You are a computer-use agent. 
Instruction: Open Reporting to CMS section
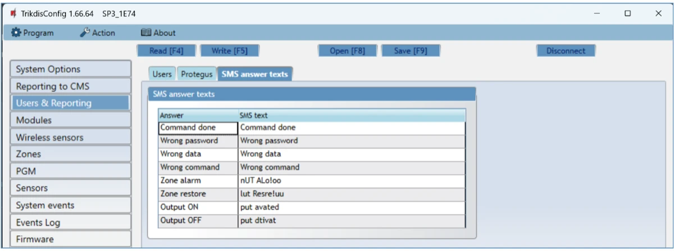pos(70,86)
